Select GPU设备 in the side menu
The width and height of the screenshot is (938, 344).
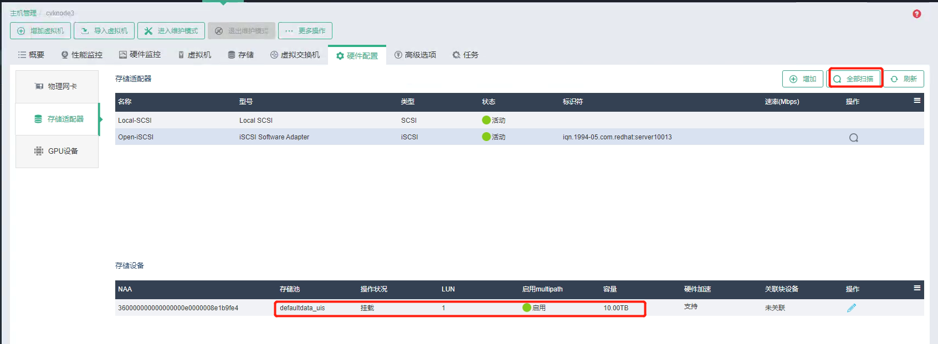tap(57, 151)
